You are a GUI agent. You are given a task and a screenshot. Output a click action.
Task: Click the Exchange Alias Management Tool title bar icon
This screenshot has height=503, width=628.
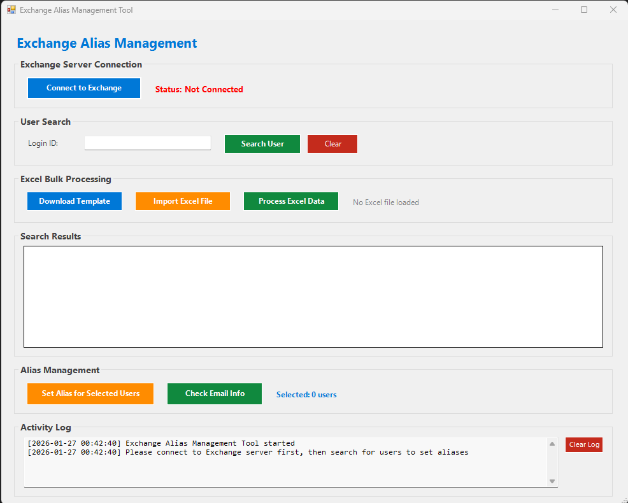point(10,10)
